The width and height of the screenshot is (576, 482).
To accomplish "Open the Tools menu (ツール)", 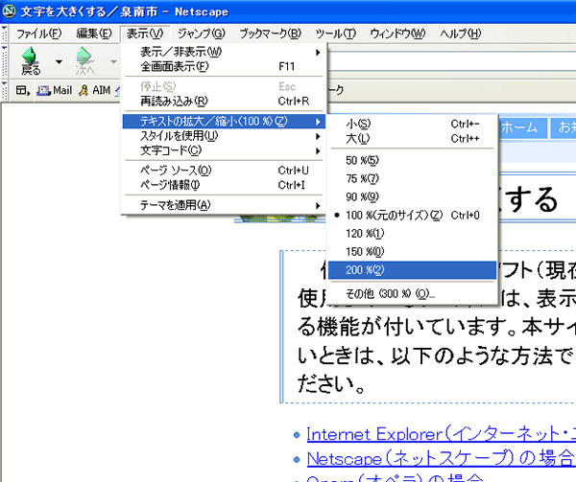I will [x=335, y=34].
